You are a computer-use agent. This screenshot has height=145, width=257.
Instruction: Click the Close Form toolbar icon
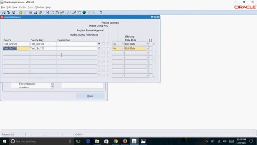tap(40, 12)
